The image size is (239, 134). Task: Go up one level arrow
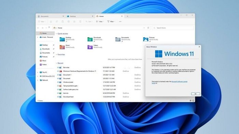(49, 27)
